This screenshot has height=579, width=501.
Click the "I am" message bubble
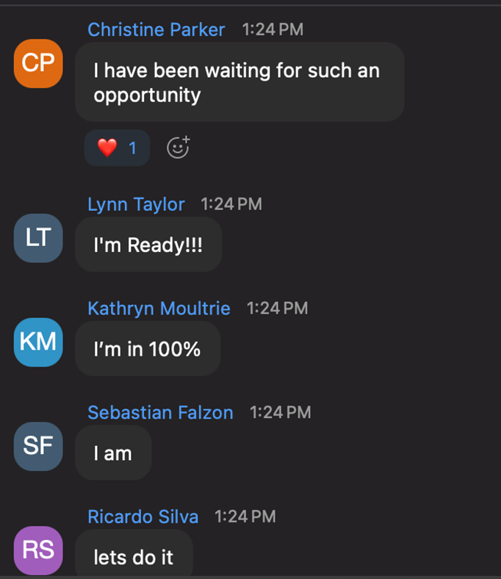[x=113, y=453]
